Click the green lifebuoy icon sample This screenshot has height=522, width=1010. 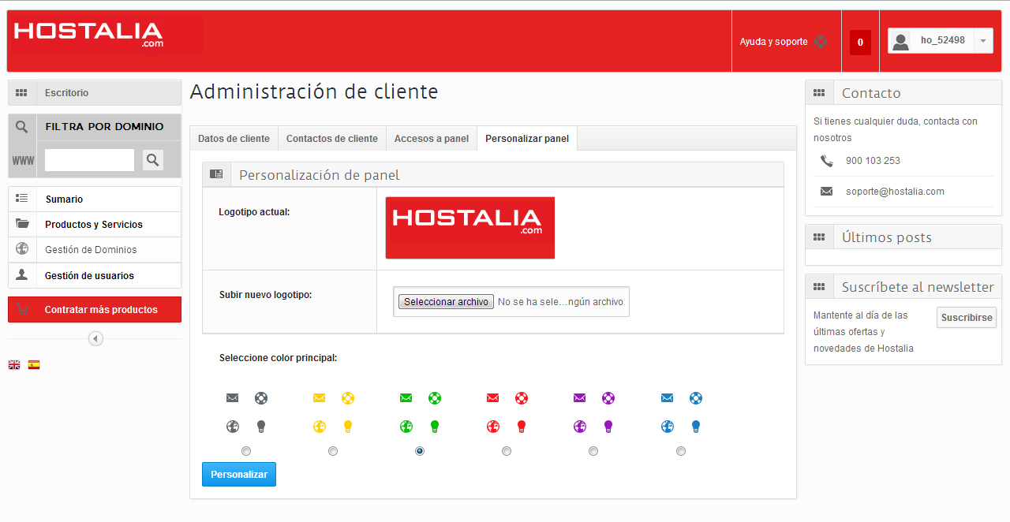pos(434,398)
